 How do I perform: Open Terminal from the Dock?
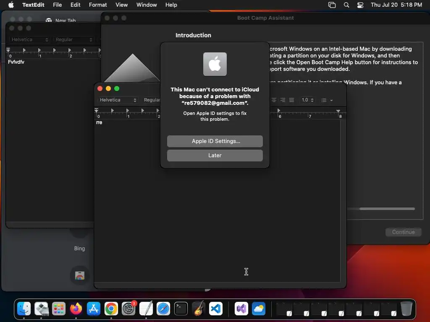pyautogui.click(x=181, y=309)
